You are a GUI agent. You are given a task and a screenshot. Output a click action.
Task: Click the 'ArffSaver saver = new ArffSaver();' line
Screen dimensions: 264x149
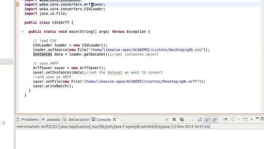click(69, 68)
